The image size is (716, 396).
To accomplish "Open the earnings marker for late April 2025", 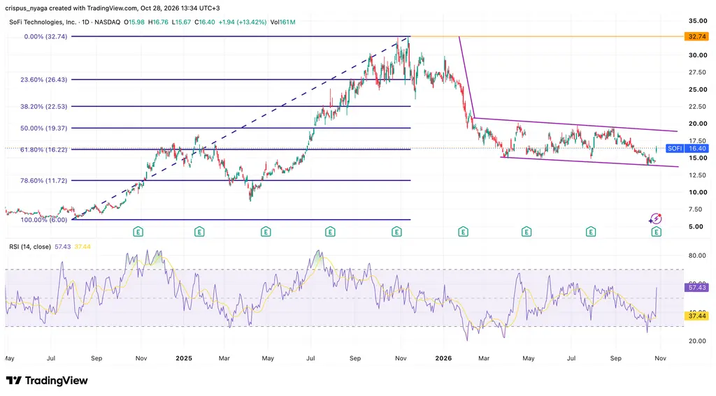I will point(266,232).
